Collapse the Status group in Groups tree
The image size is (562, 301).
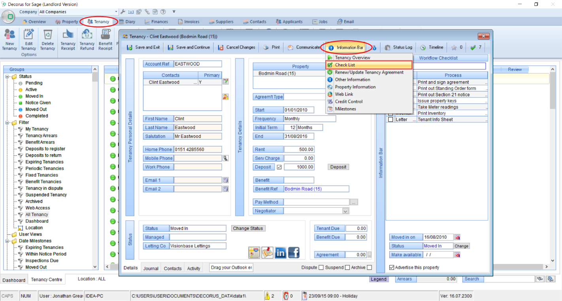click(8, 77)
